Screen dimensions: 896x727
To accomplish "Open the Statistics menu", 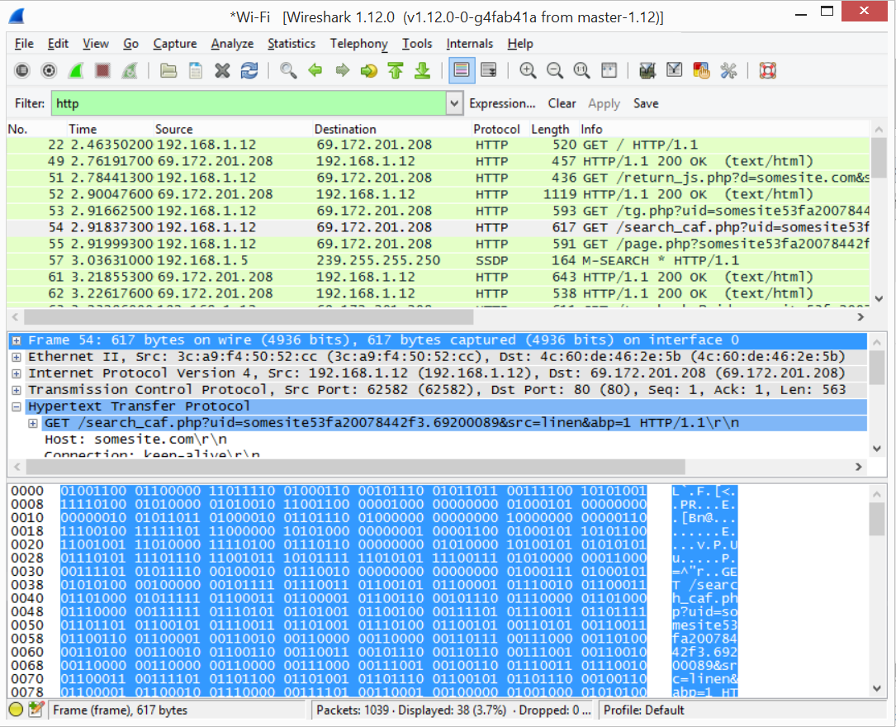I will click(x=292, y=44).
